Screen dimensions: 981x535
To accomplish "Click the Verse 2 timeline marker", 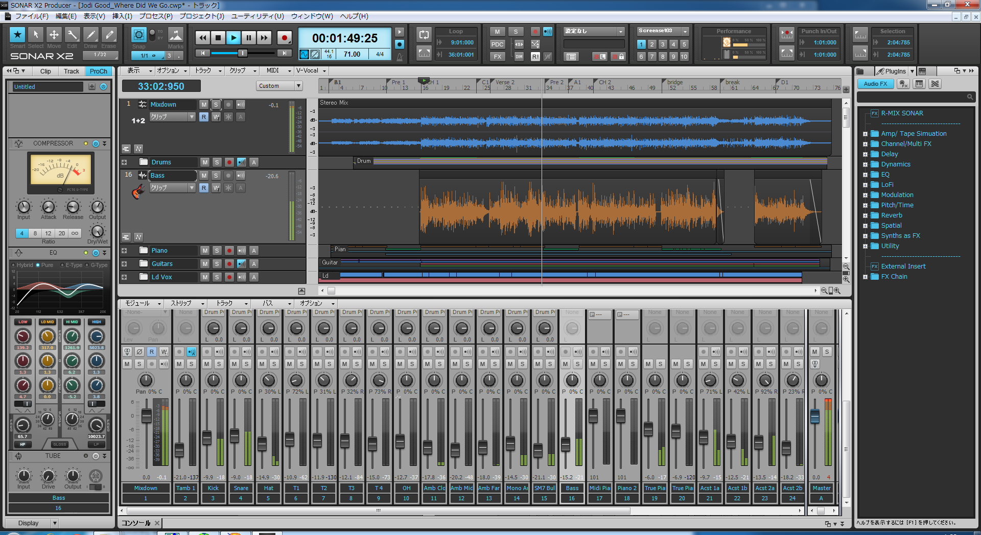I will click(505, 82).
